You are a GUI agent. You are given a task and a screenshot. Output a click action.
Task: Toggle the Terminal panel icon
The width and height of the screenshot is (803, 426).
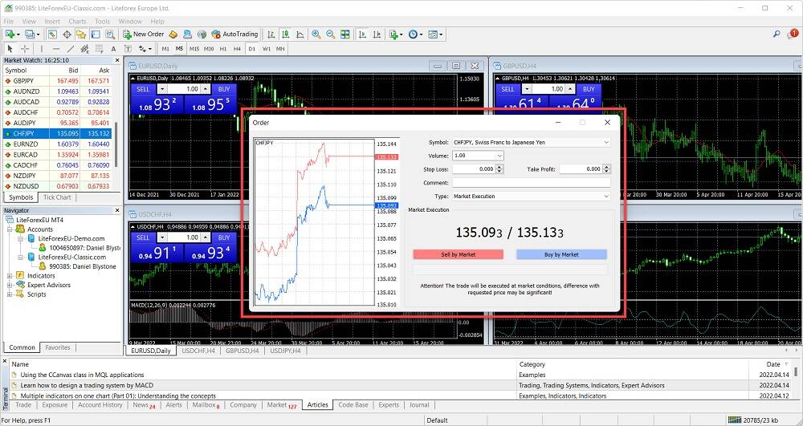(x=96, y=34)
